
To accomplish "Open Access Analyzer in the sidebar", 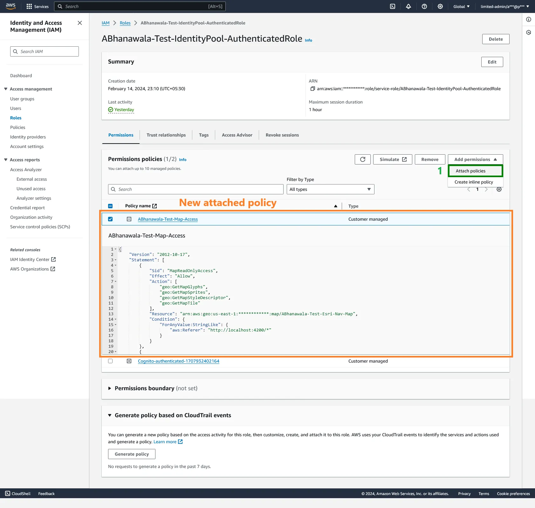I will 26,170.
